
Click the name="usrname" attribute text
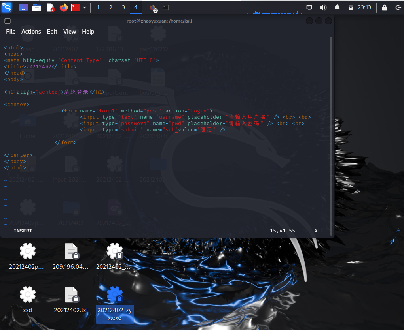click(162, 117)
